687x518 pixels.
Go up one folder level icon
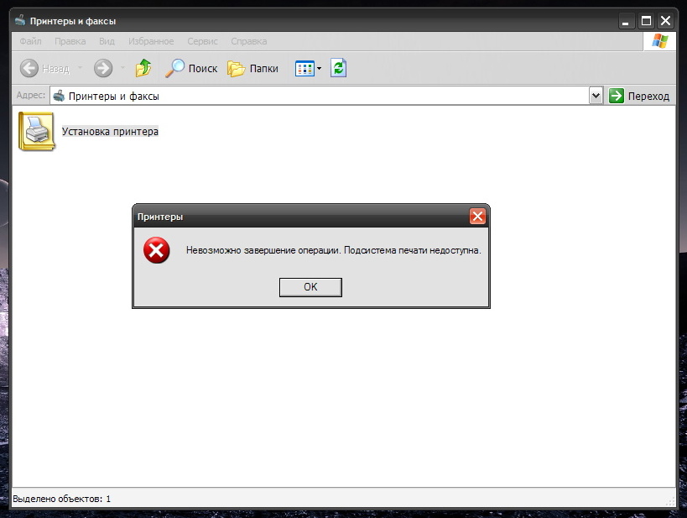[143, 69]
